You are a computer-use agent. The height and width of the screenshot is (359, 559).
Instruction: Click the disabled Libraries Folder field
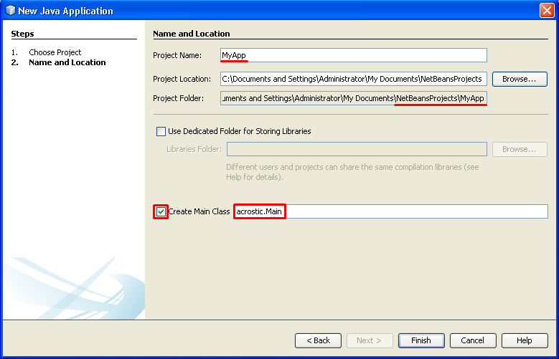pos(357,149)
